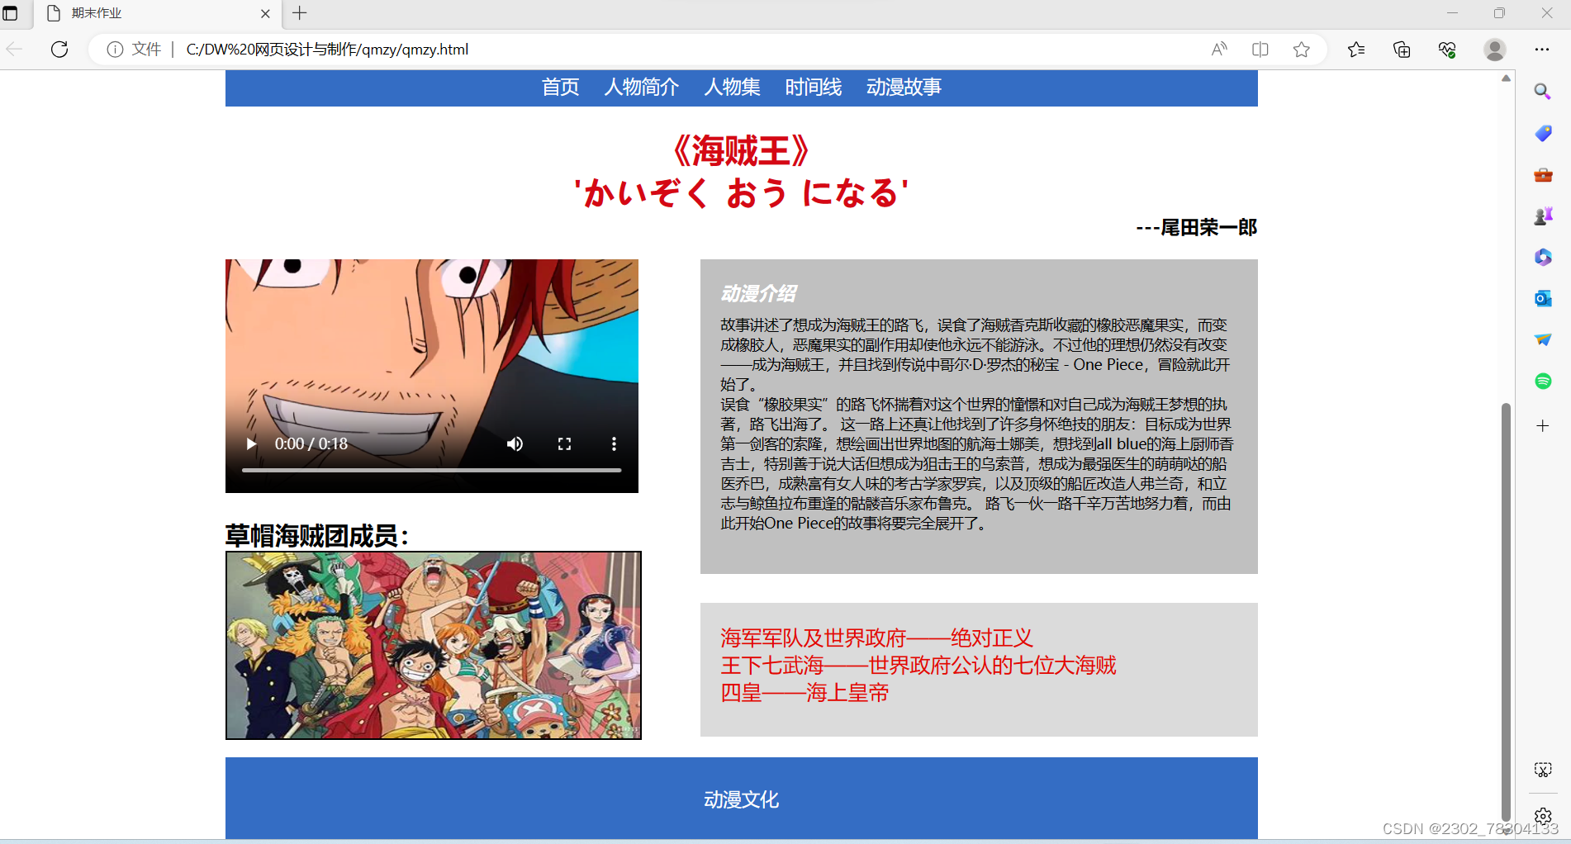This screenshot has height=844, width=1571.
Task: Go to 首页 navigation link
Action: pyautogui.click(x=560, y=88)
